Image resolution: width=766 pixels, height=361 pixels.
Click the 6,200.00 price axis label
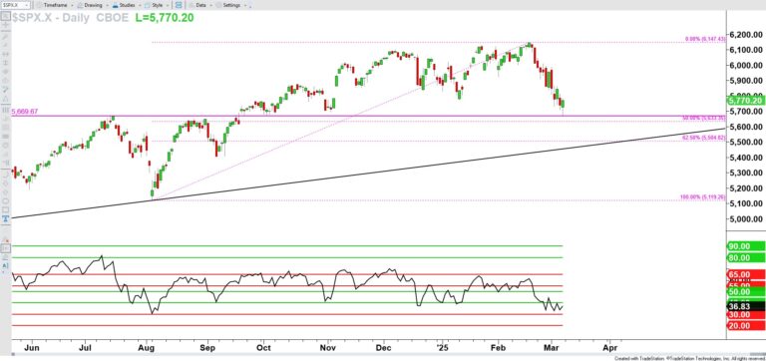(746, 35)
